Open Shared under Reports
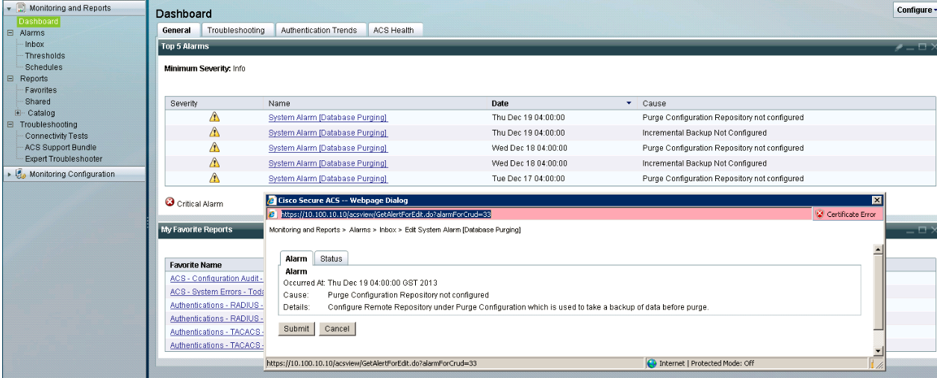 [38, 101]
